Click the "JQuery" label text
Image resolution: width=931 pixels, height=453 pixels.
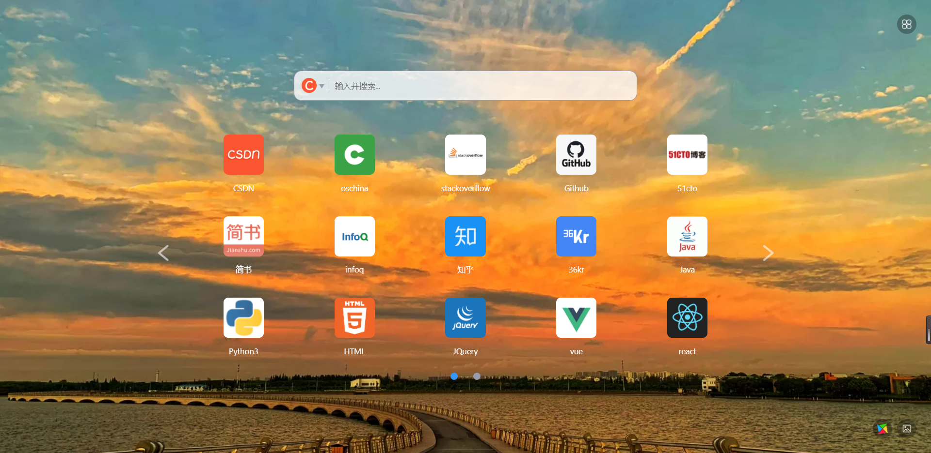click(465, 351)
